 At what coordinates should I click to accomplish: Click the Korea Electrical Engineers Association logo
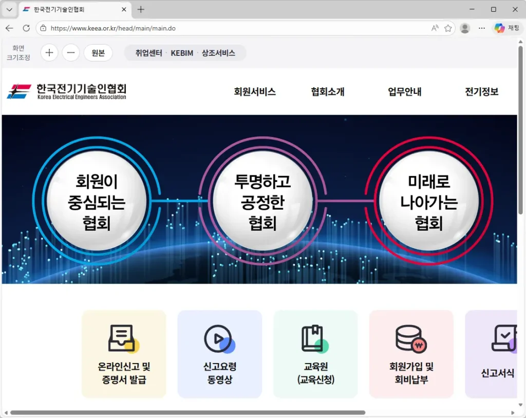click(67, 91)
